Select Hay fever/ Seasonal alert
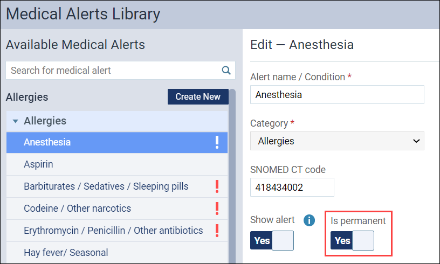Screen dimensions: 440x264 [x=117, y=253]
